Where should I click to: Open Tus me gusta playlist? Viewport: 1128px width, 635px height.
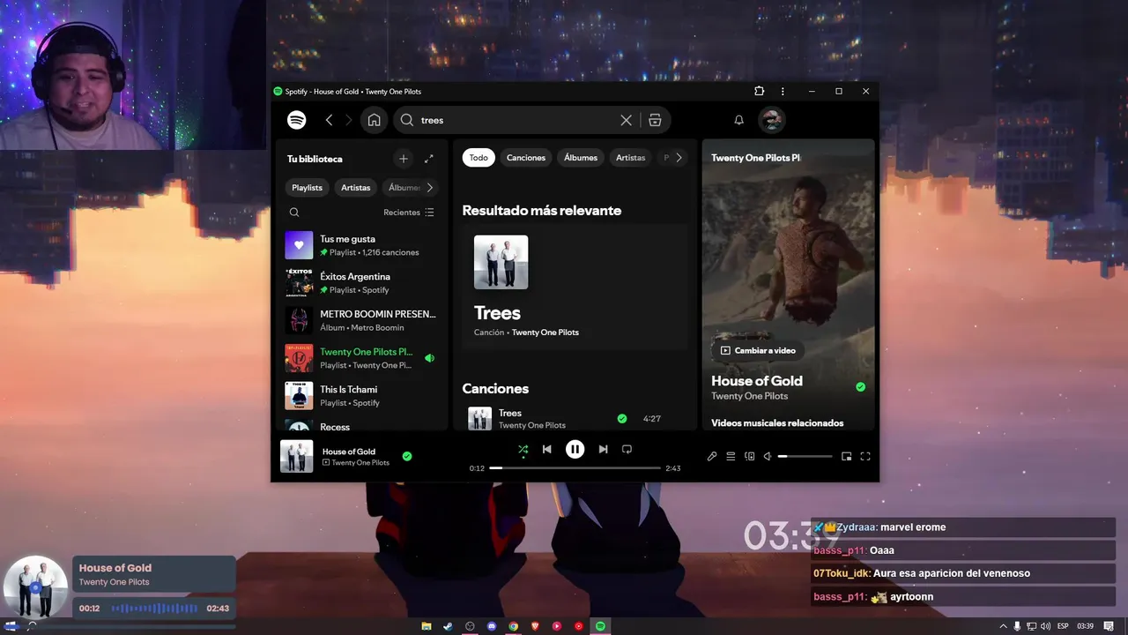coord(360,245)
